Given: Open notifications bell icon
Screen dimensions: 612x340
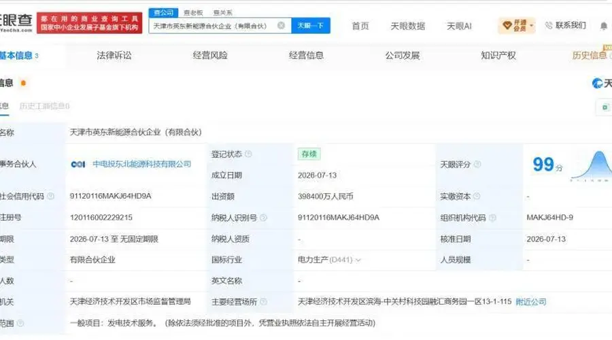Looking at the screenshot, I should coord(603,26).
